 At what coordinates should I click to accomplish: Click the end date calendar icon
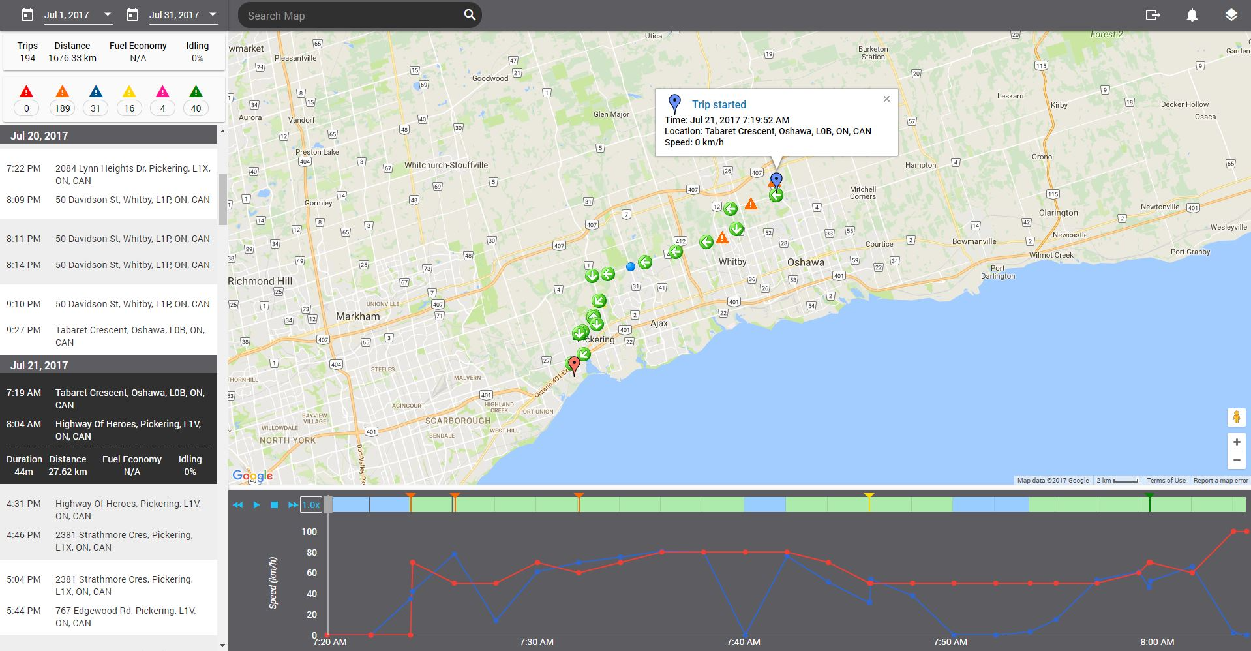132,14
